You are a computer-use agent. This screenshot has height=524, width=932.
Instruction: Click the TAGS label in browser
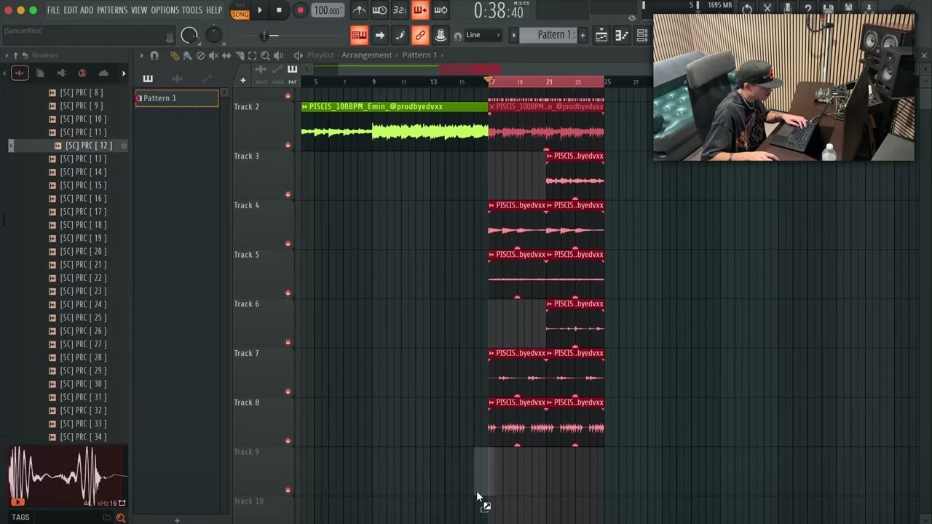click(20, 517)
